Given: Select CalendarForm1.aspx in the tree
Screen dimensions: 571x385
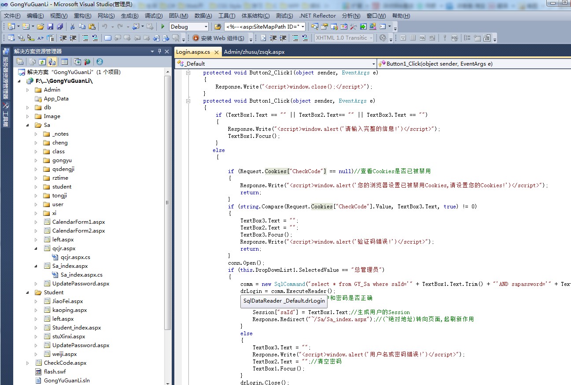Looking at the screenshot, I should coord(78,222).
